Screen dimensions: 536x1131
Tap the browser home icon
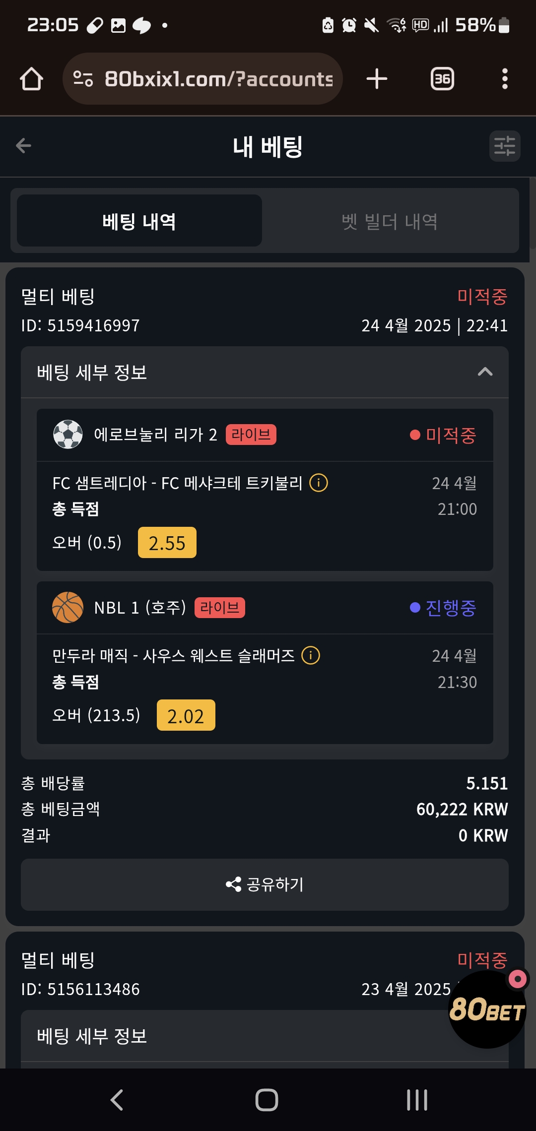point(31,79)
